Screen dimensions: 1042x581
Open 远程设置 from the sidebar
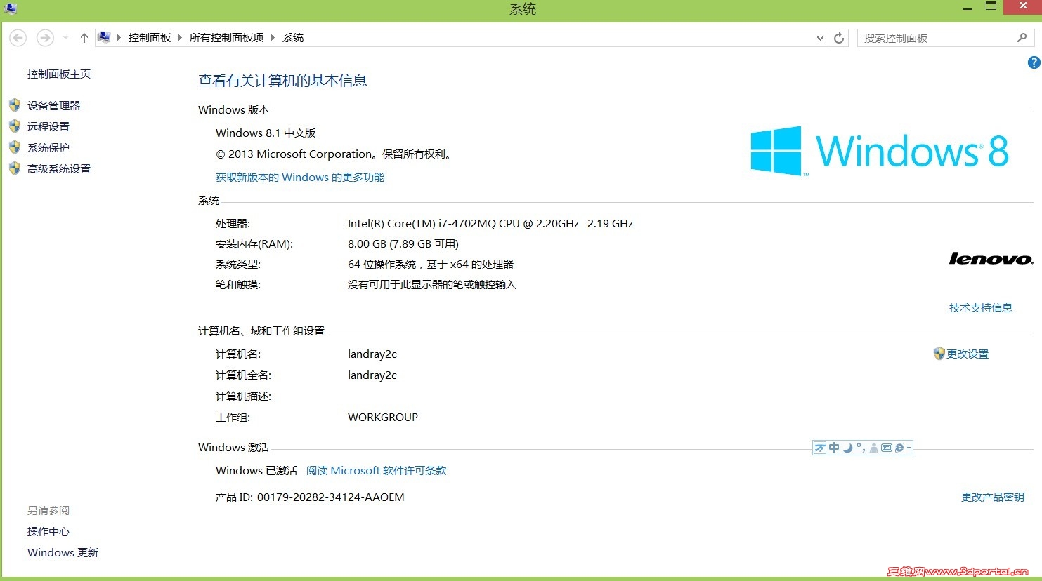pos(48,126)
